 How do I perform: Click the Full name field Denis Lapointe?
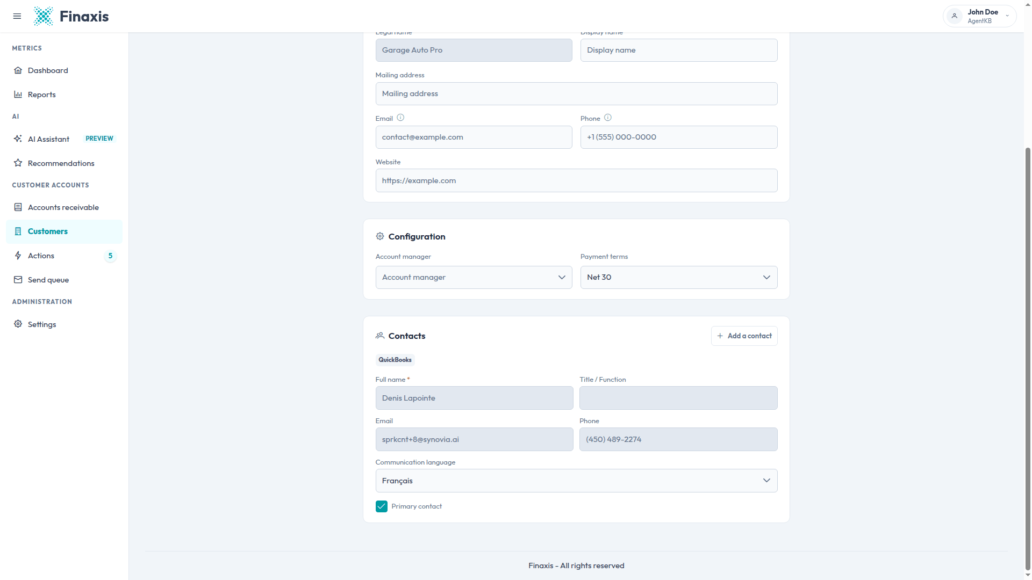click(x=474, y=398)
